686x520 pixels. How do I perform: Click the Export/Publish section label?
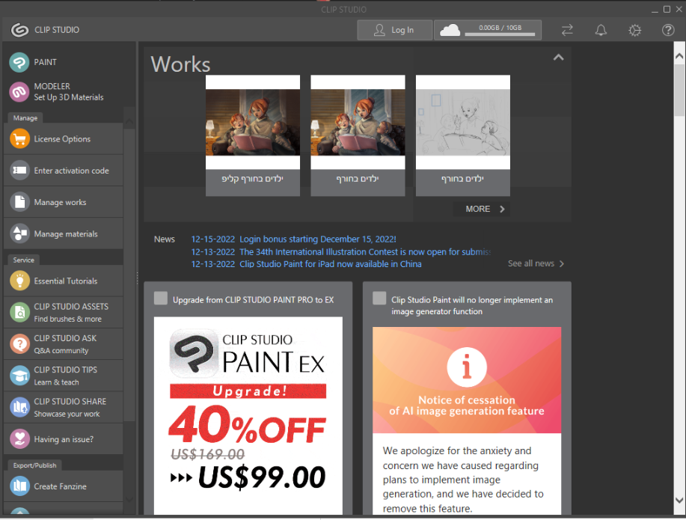pos(34,465)
